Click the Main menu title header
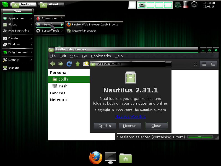221x166 pixels. 17,11
